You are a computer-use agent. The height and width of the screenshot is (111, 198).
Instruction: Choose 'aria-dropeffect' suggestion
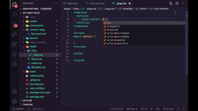(x=144, y=43)
